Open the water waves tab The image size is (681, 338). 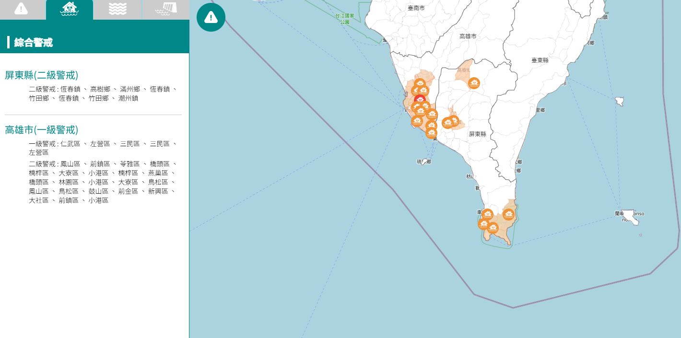117,9
